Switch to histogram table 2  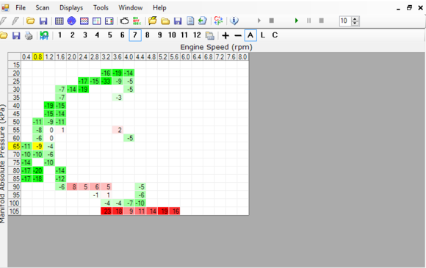[x=72, y=35]
